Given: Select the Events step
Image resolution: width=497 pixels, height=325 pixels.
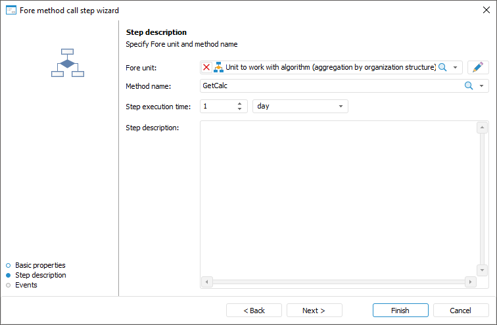Looking at the screenshot, I should tap(26, 285).
